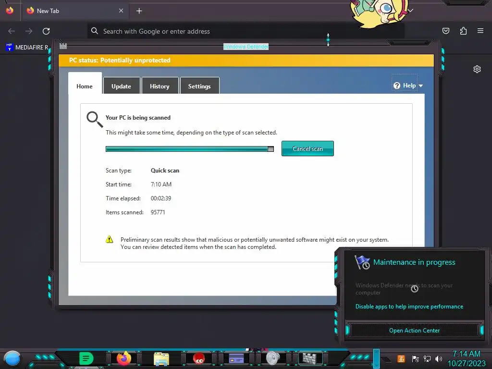The width and height of the screenshot is (492, 369).
Task: Open Action Center flag in system tray
Action: tap(415, 358)
